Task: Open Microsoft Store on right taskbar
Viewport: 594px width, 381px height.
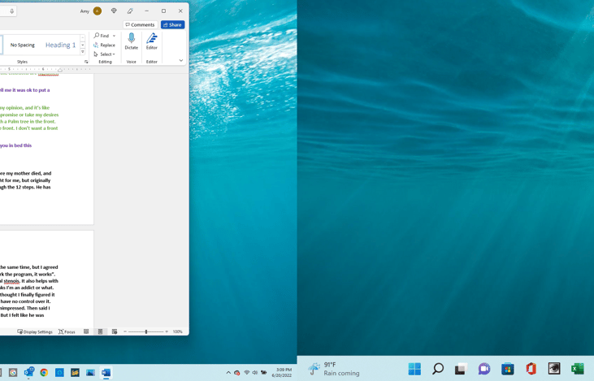Action: [x=508, y=369]
